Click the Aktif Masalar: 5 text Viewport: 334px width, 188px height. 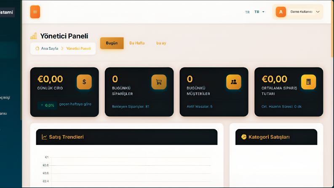pyautogui.click(x=200, y=107)
